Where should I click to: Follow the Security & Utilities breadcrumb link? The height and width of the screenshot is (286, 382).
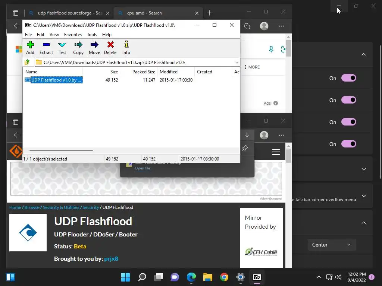(61, 207)
